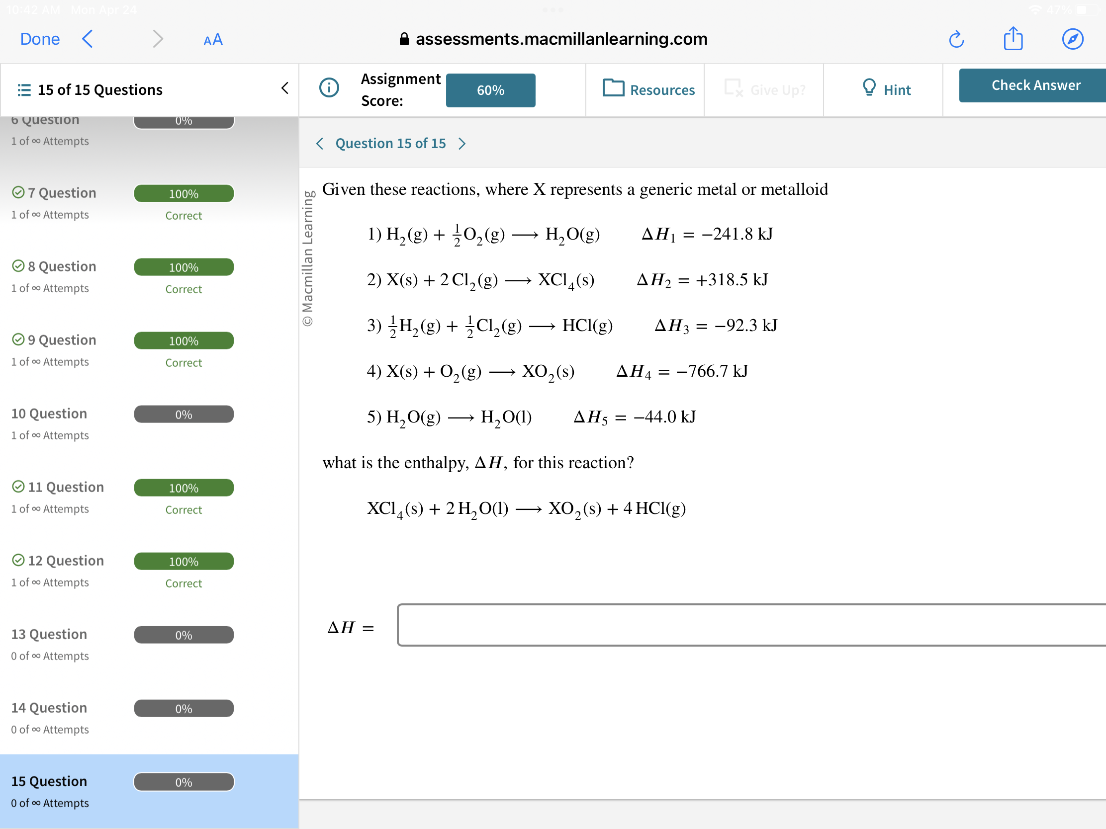The height and width of the screenshot is (829, 1106).
Task: Collapse the questions sidebar chevron
Action: [x=284, y=88]
